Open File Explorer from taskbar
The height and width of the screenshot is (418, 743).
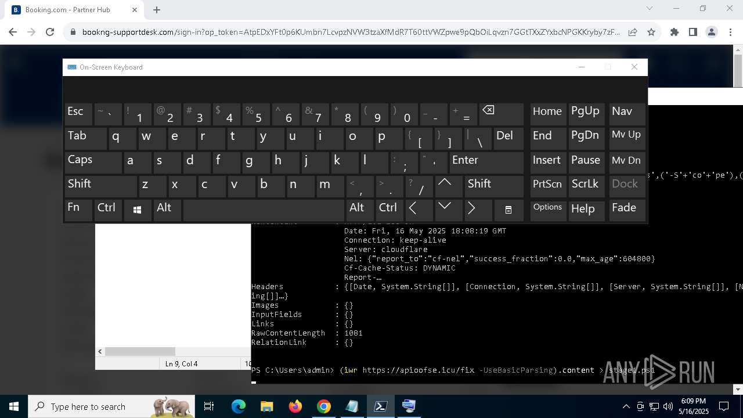tap(266, 406)
